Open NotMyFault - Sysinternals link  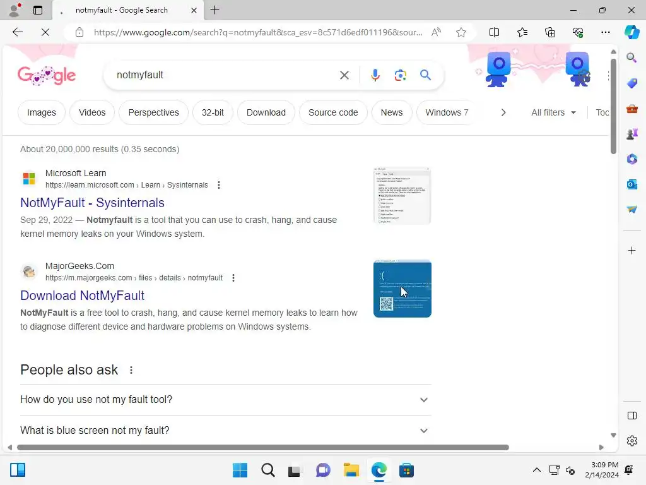[x=92, y=203]
